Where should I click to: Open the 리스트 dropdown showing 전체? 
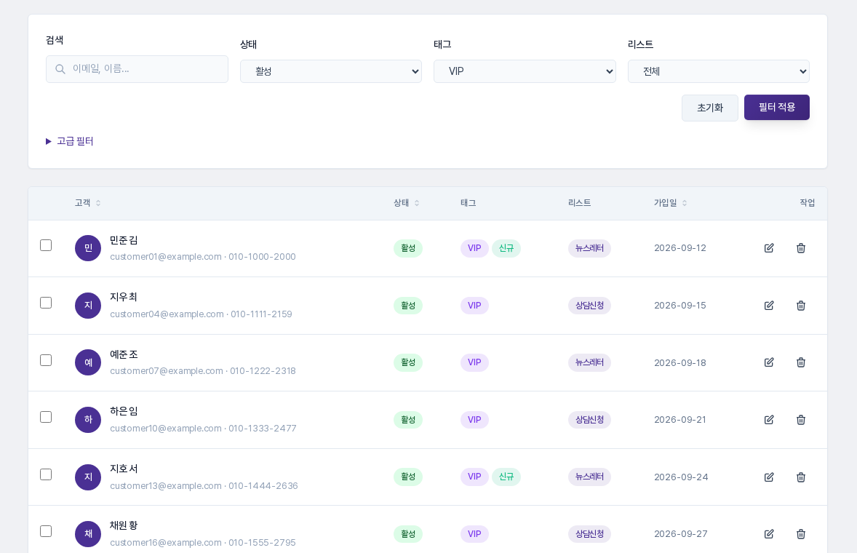719,71
